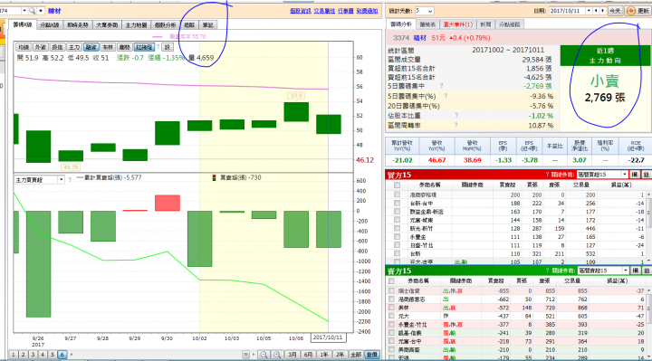Image resolution: width=652 pixels, height=361 pixels.
Task: Toggle the 均線 chart overlay button
Action: [24, 47]
